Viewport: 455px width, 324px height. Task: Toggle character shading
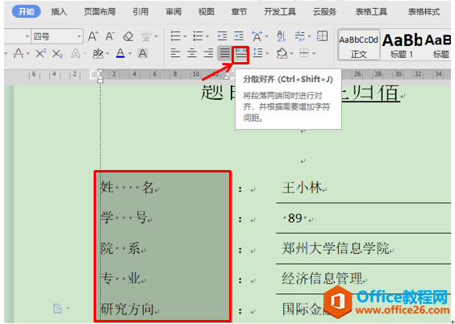click(x=143, y=54)
